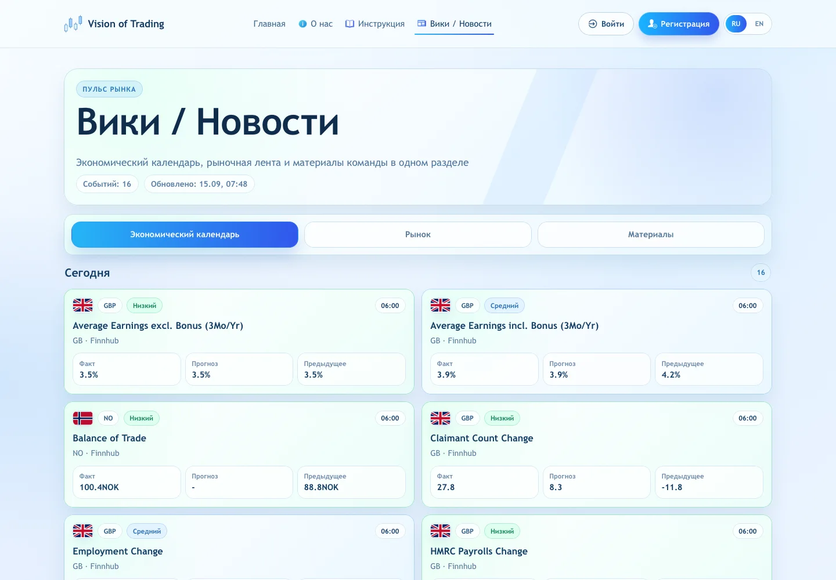Switch language to RU
The image size is (836, 580).
click(x=736, y=24)
